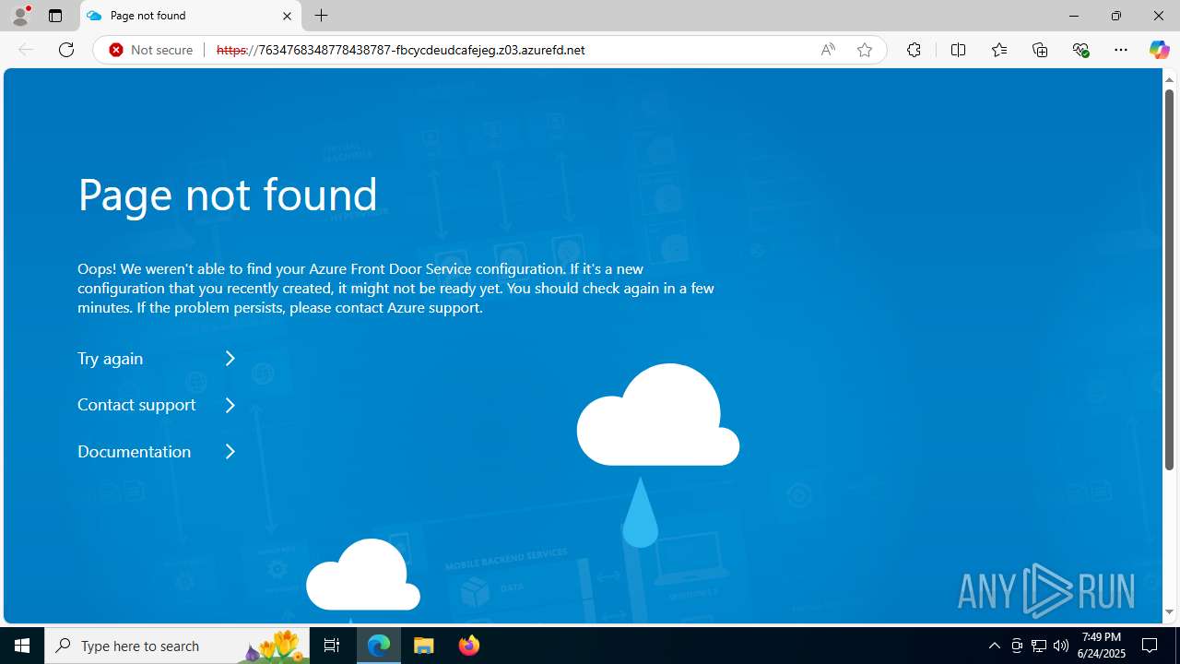Select the Page not found tab

pyautogui.click(x=191, y=16)
